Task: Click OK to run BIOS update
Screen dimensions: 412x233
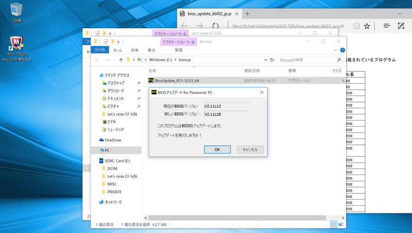Action: 217,149
